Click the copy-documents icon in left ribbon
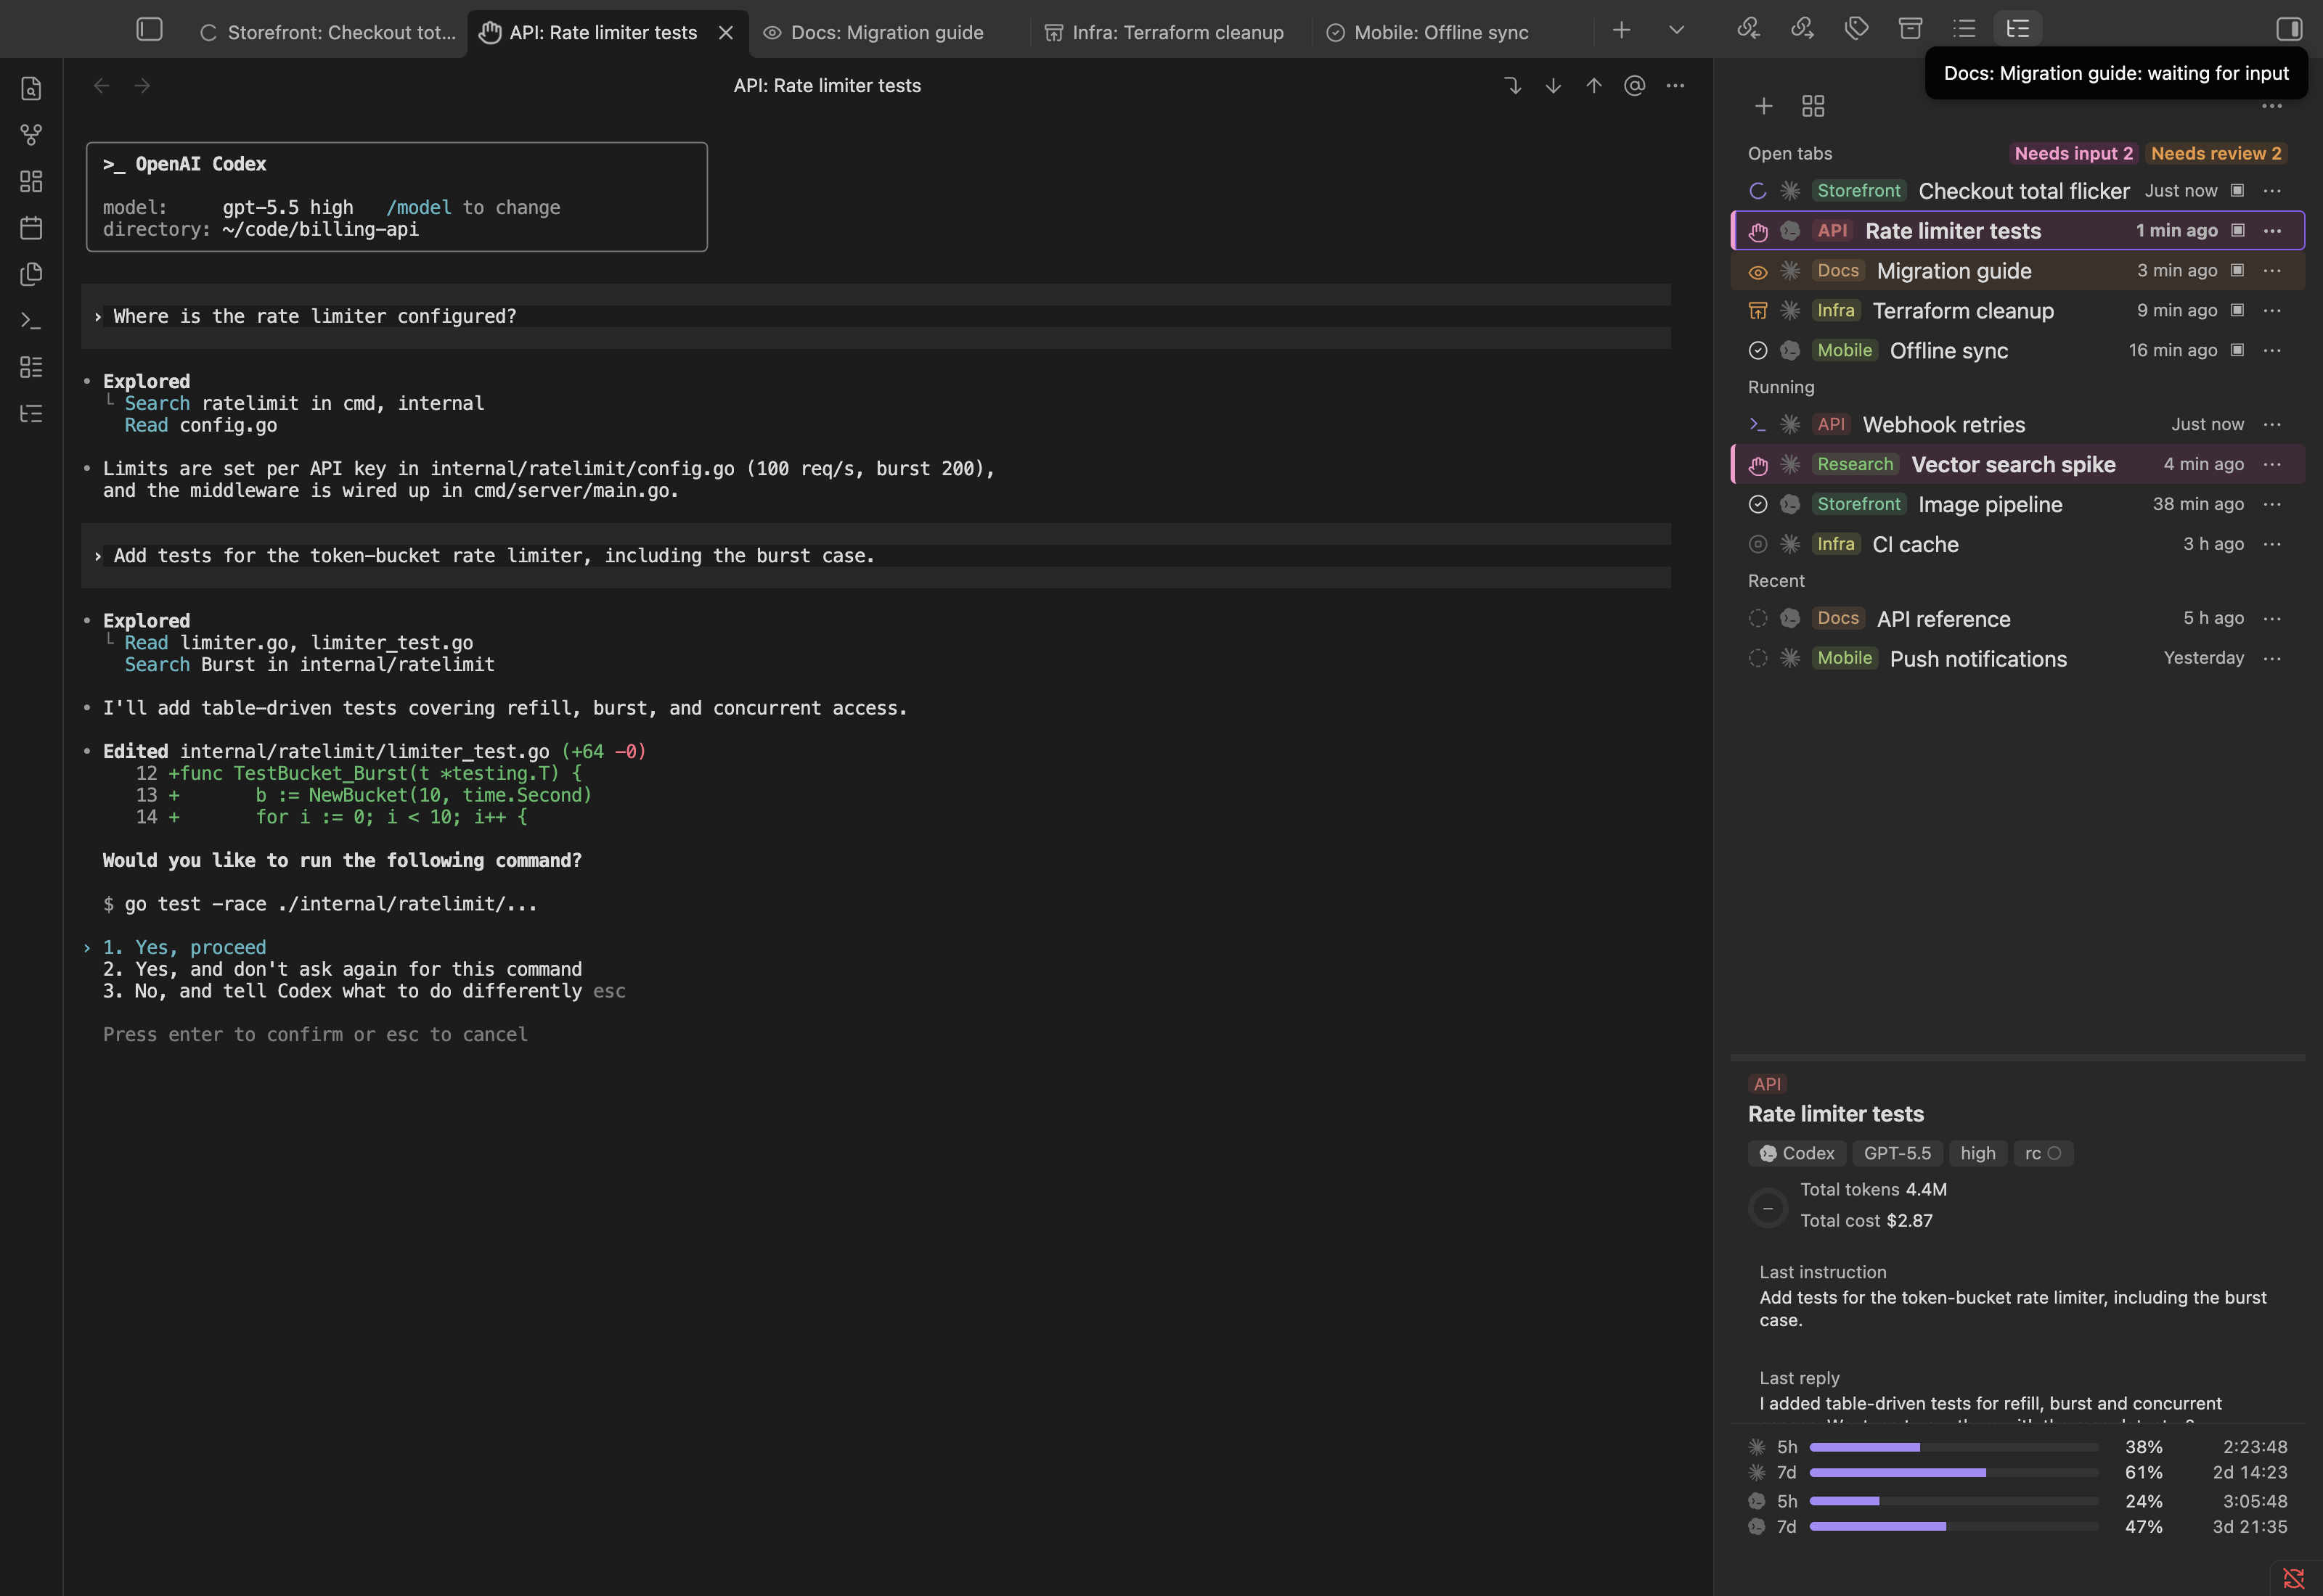Screen dimensions: 2323x1596 pos(31,274)
